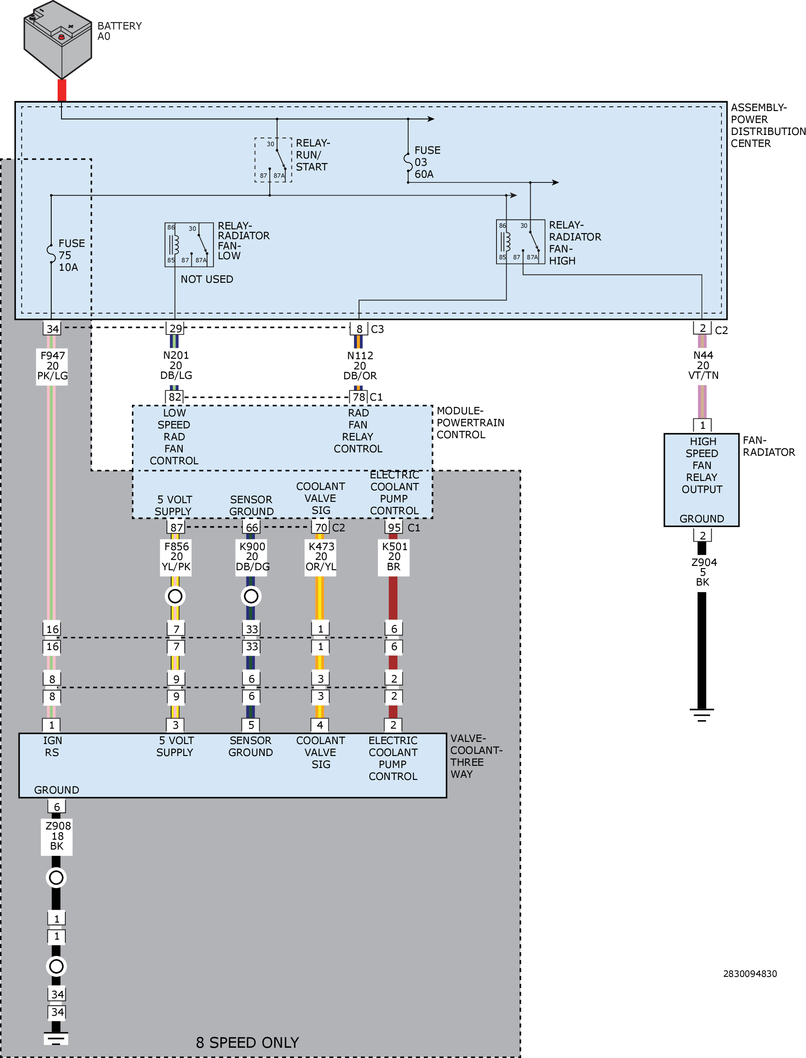
Task: Click wire label 'K900 20 DB/DG'
Action: (252, 557)
